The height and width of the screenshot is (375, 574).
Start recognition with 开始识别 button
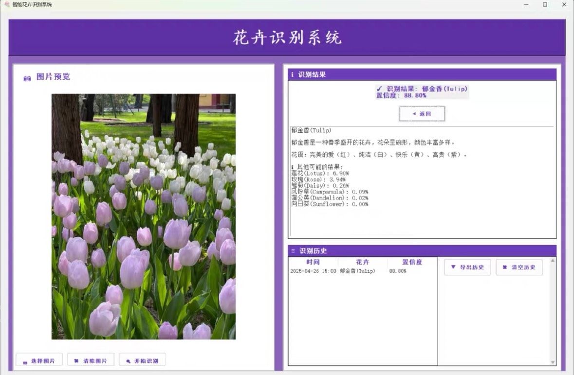142,360
